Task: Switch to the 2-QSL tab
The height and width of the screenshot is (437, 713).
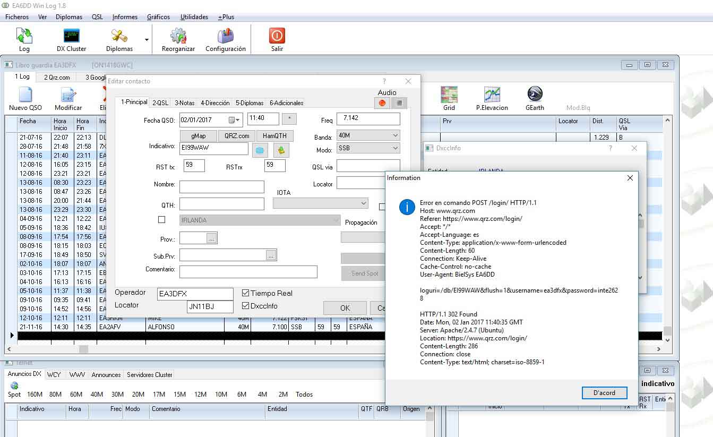Action: 160,103
